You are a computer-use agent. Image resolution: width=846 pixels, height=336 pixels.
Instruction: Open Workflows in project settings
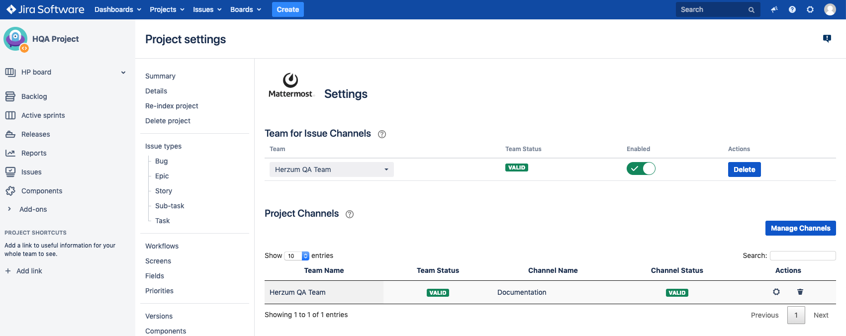pos(162,246)
